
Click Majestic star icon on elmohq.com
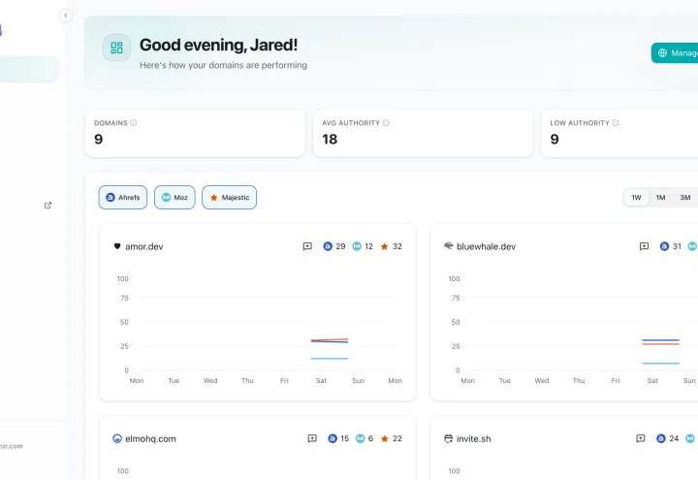click(x=385, y=438)
